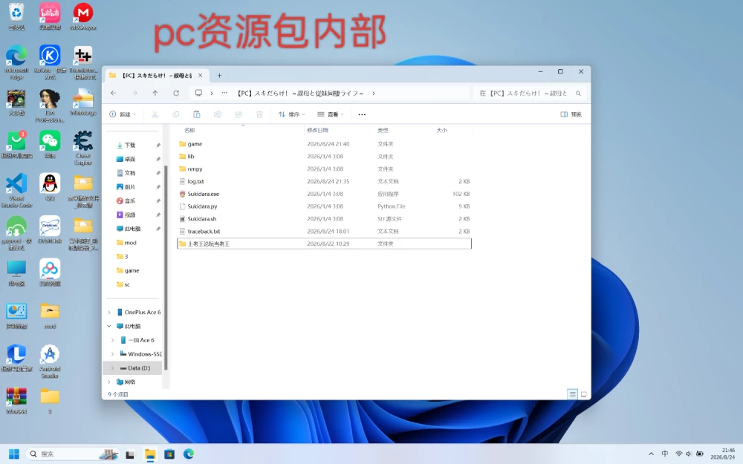Sort by the 类型 column header
Image resolution: width=743 pixels, height=464 pixels.
383,130
